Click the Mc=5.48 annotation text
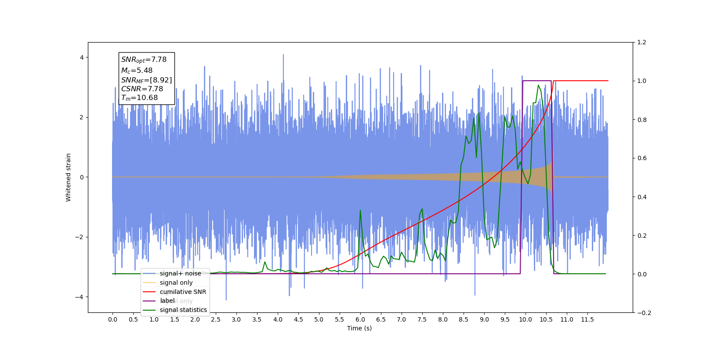 [x=137, y=70]
